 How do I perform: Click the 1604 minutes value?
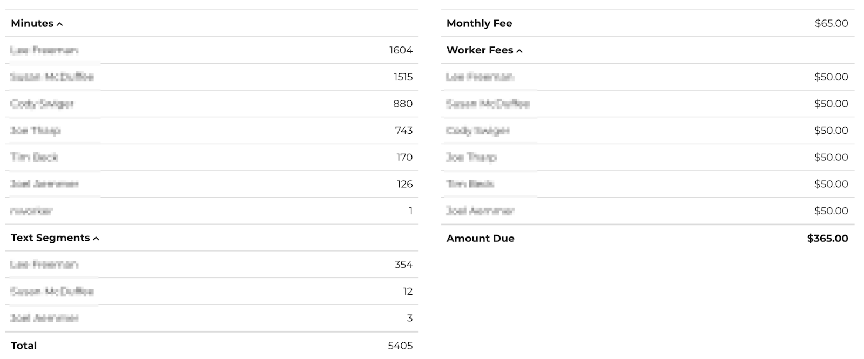(401, 50)
